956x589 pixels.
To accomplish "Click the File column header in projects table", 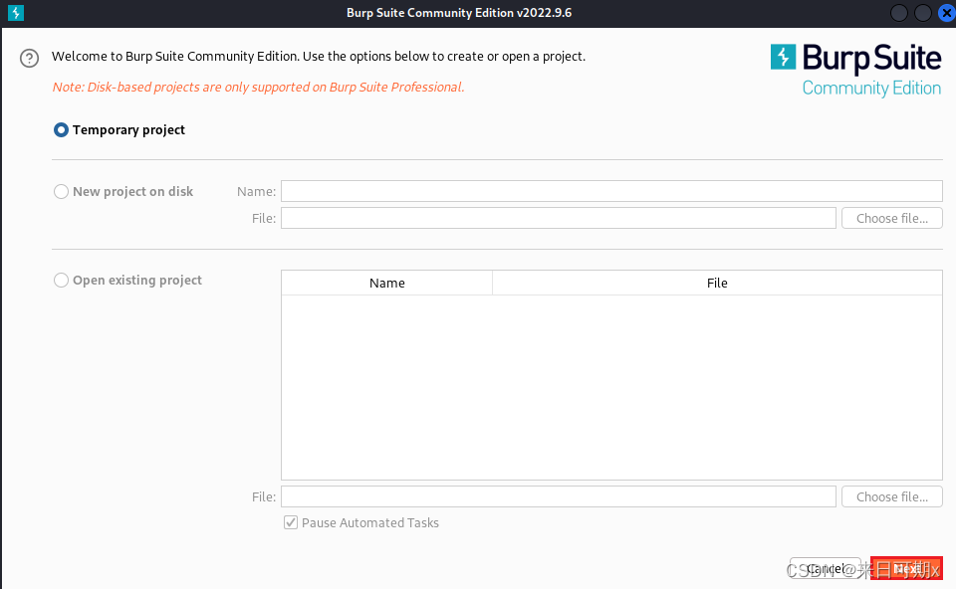I will click(717, 284).
